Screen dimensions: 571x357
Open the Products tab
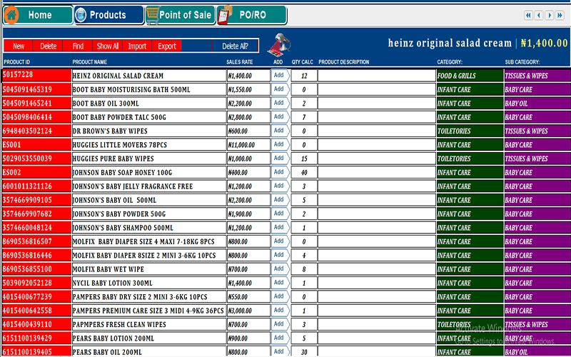pyautogui.click(x=108, y=15)
